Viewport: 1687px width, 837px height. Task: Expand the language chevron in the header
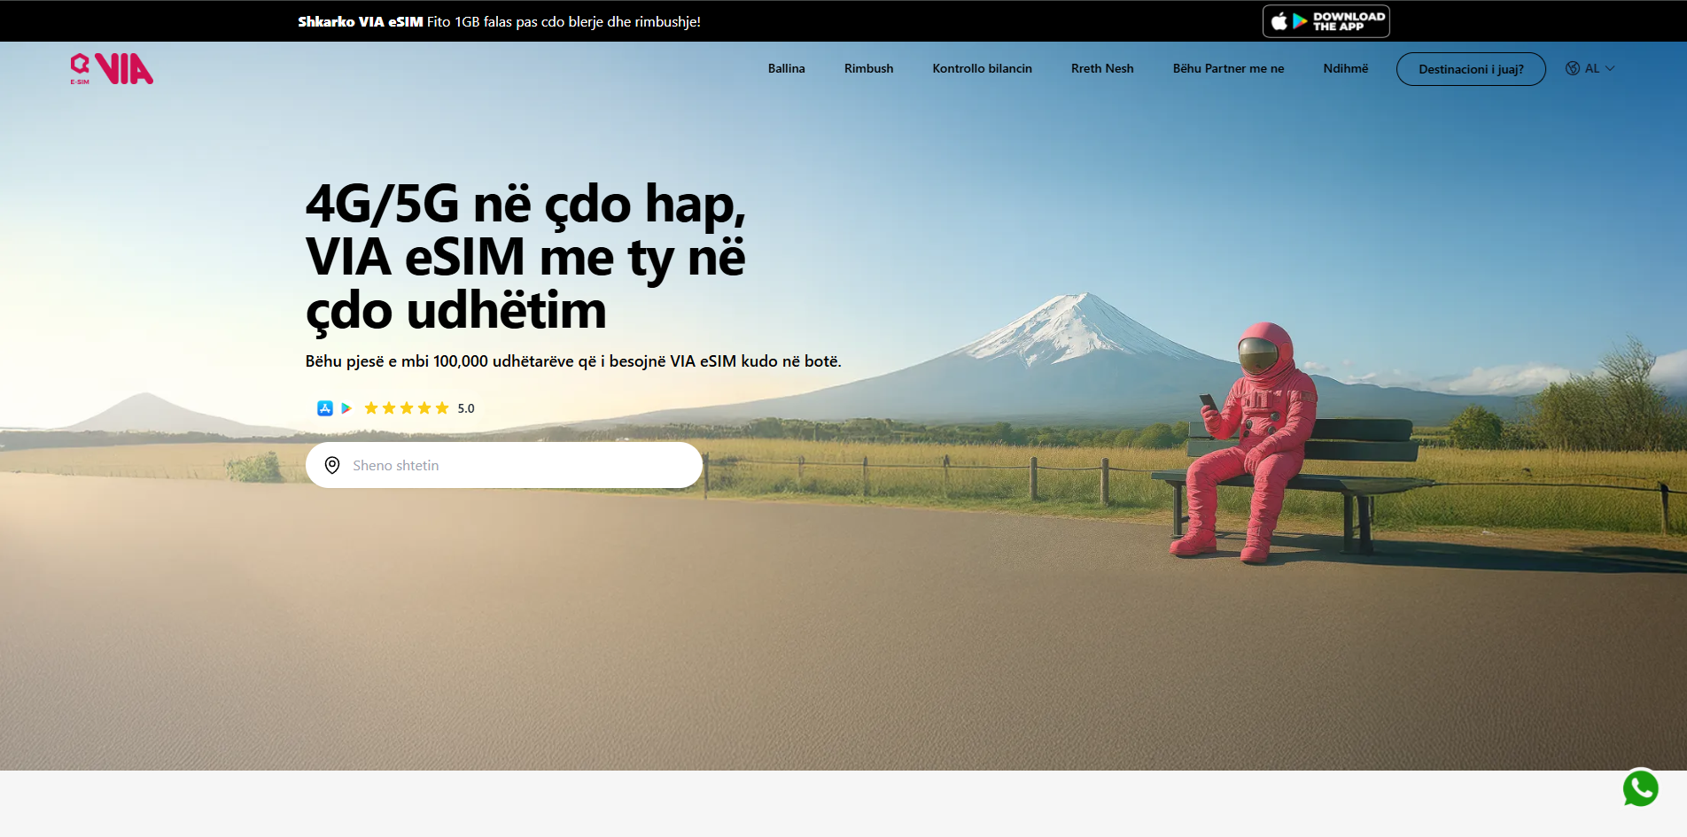click(x=1610, y=68)
